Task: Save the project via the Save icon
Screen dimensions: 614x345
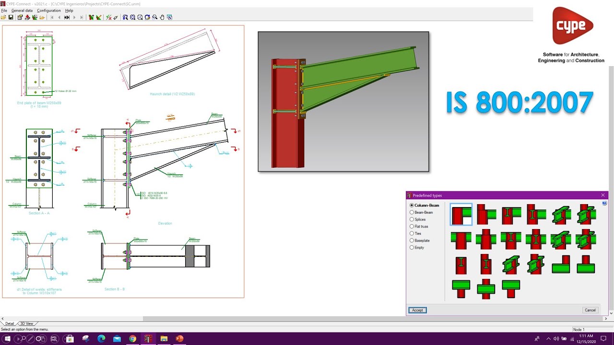Action: coord(10,17)
